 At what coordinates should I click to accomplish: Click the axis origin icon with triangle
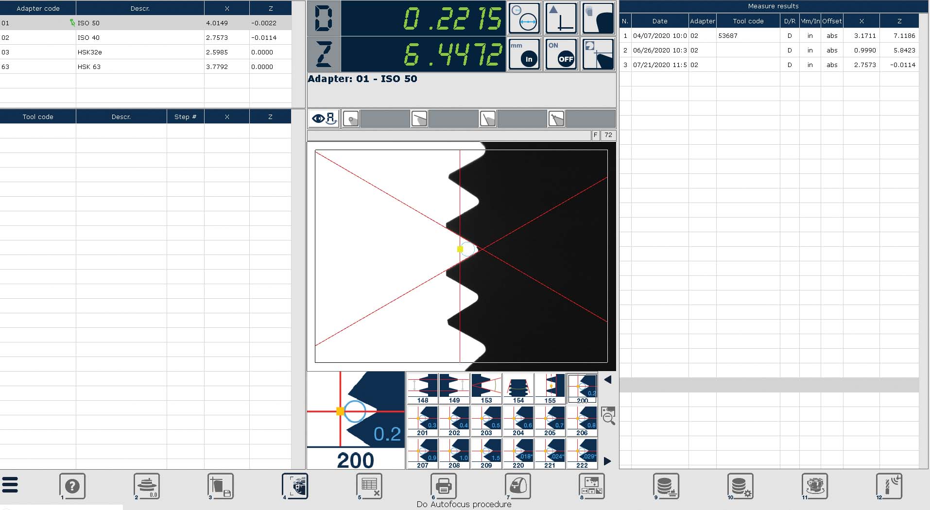click(561, 18)
